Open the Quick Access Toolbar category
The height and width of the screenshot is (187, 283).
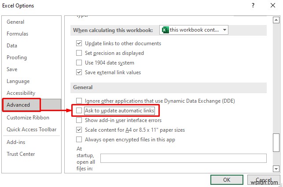(x=31, y=129)
